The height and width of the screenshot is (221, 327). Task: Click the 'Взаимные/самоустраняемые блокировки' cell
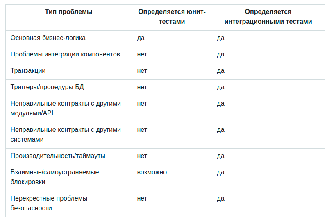pyautogui.click(x=54, y=177)
